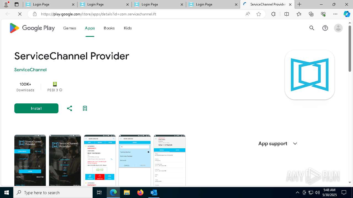Open the work order details screenshot
The height and width of the screenshot is (198, 353).
click(x=170, y=160)
